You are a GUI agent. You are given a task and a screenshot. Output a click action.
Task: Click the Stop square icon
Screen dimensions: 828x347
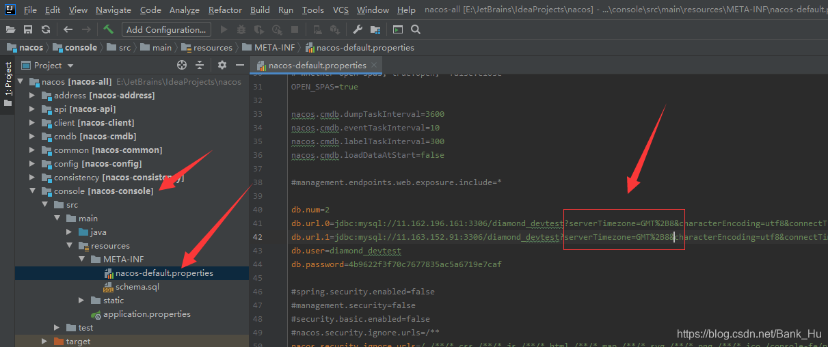click(294, 29)
